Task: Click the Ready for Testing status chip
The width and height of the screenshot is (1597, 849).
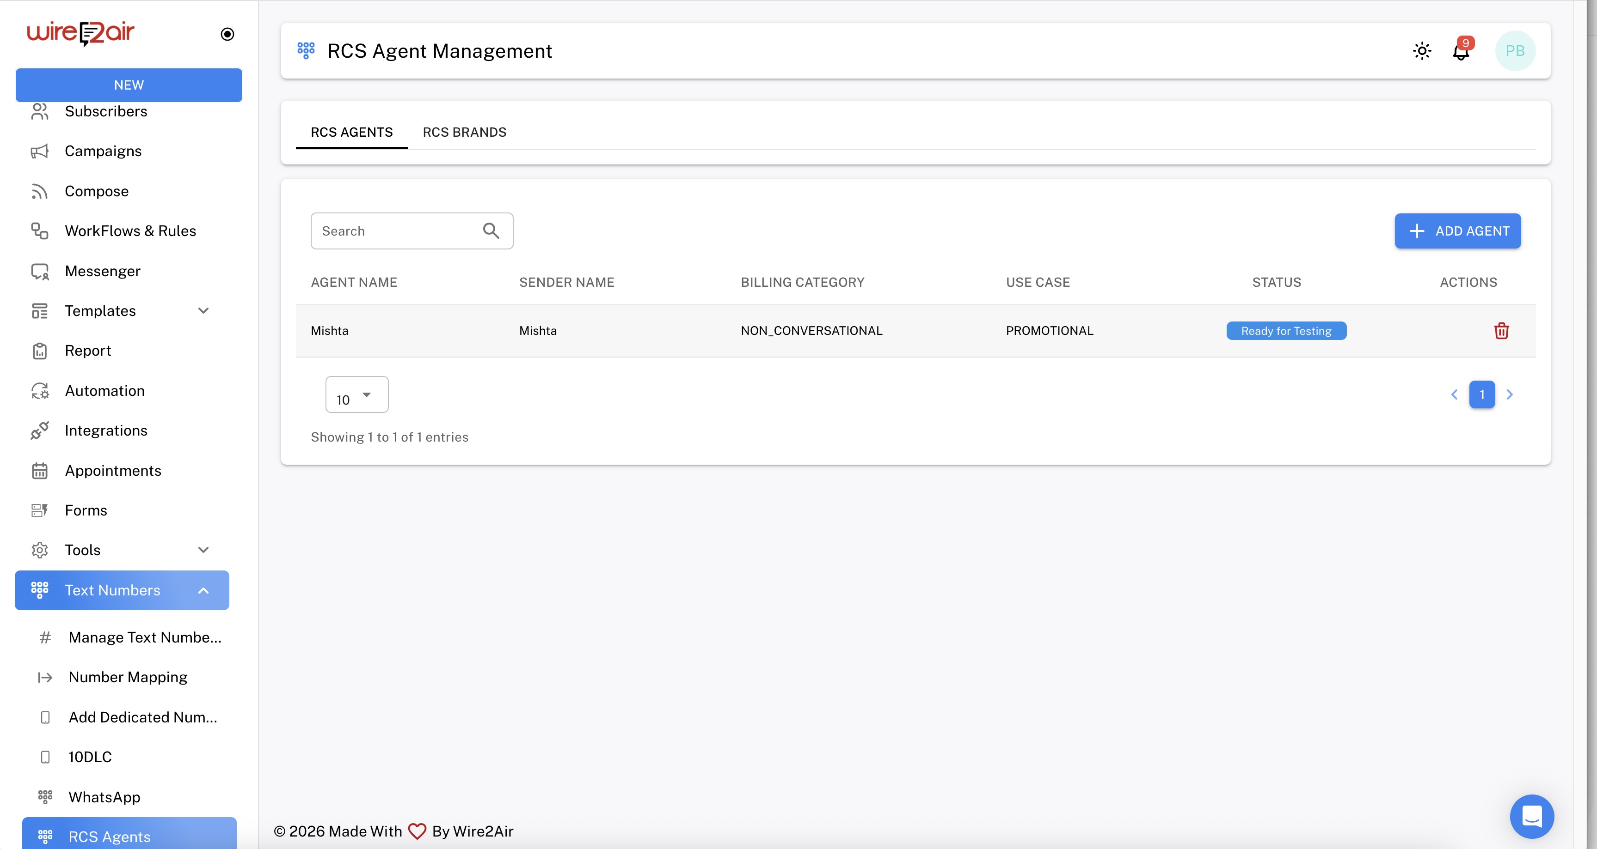Action: tap(1286, 331)
